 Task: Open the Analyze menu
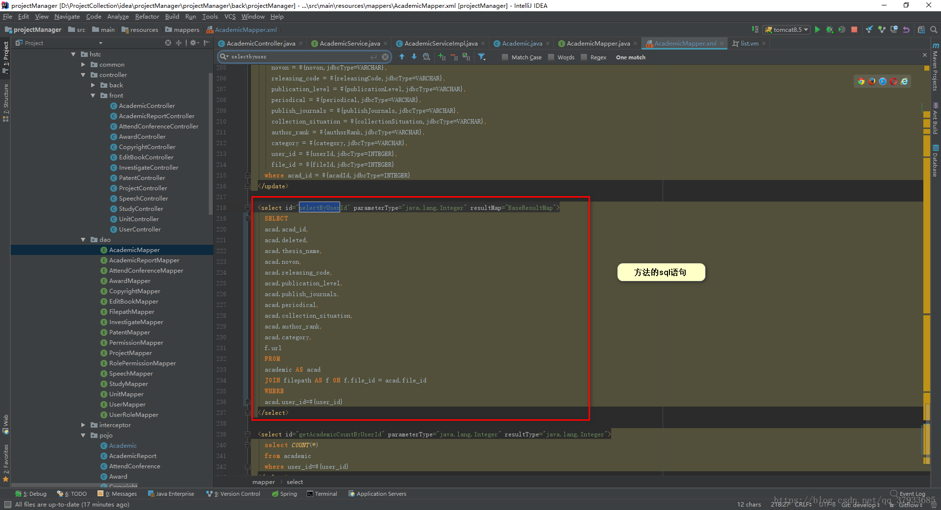click(118, 17)
